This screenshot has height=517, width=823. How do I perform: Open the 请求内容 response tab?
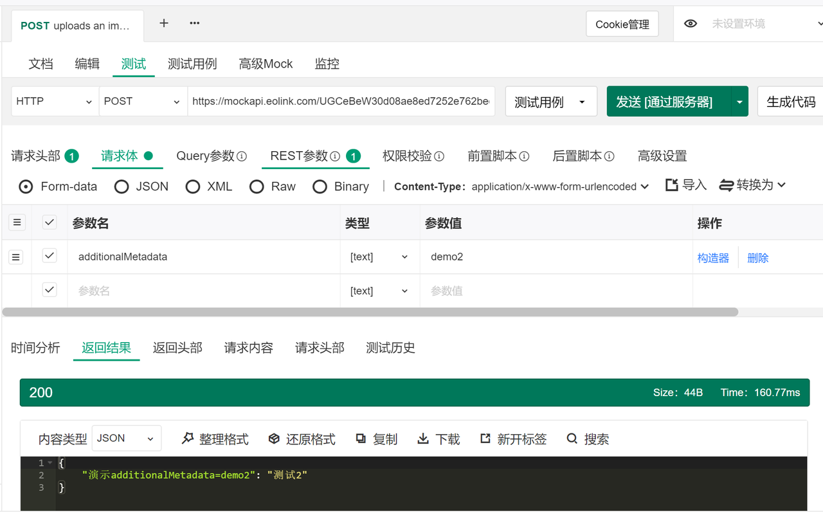[x=249, y=348]
